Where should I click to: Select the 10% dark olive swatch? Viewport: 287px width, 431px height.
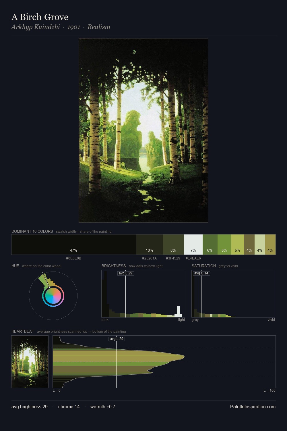(x=150, y=245)
